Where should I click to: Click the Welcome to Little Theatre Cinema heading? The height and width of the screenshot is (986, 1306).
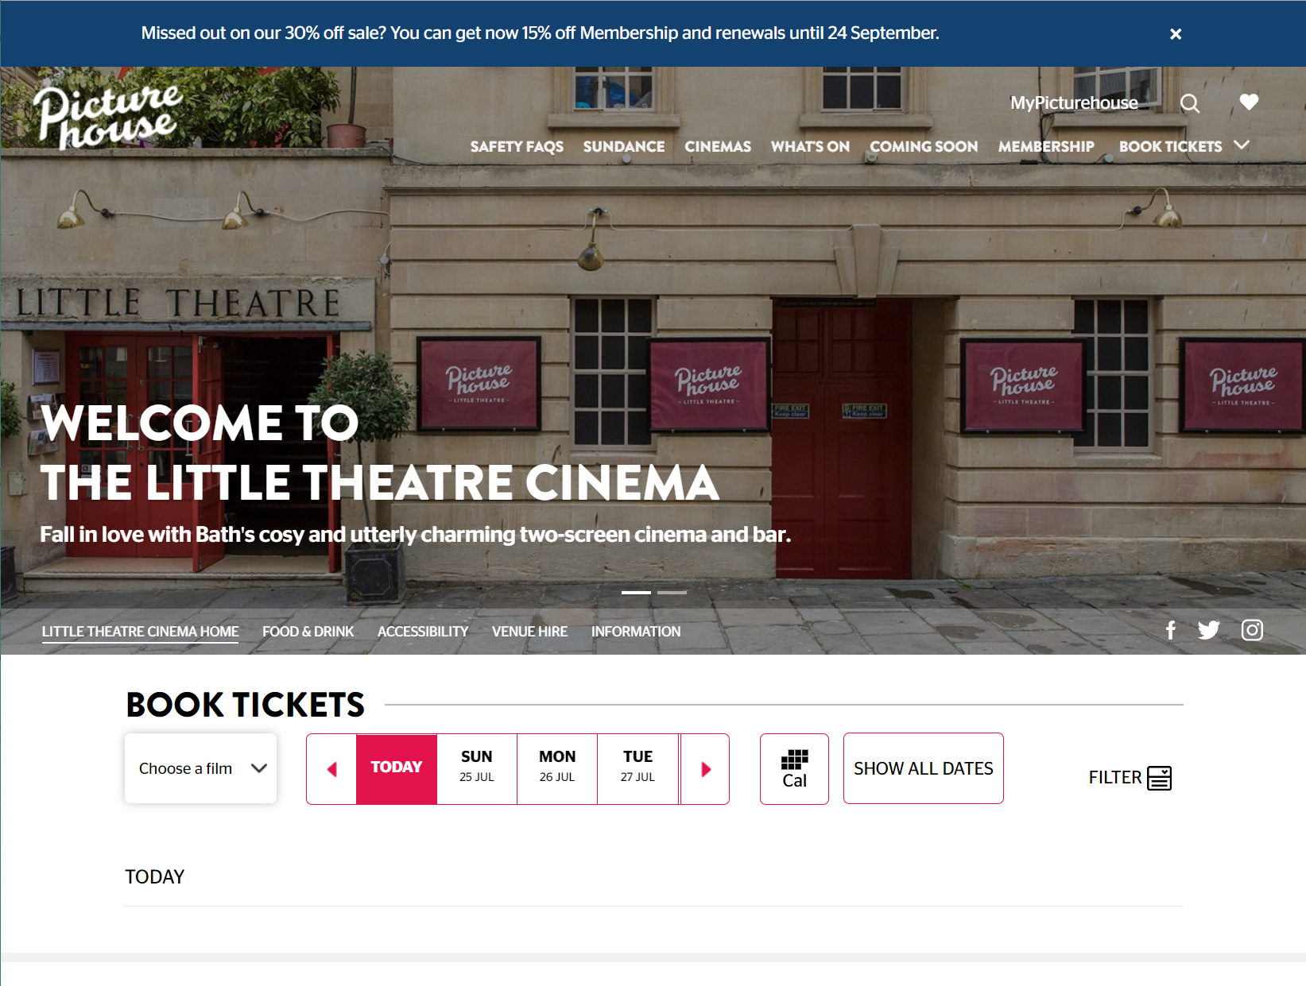click(380, 452)
